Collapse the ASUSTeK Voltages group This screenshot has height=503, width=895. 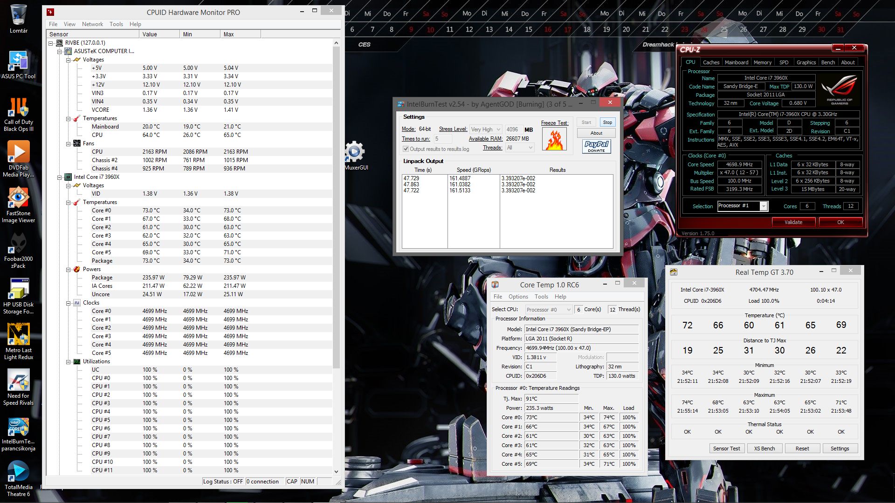coord(68,60)
